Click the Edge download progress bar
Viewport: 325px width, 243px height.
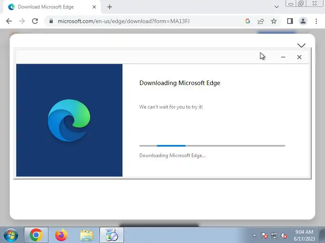click(x=212, y=146)
